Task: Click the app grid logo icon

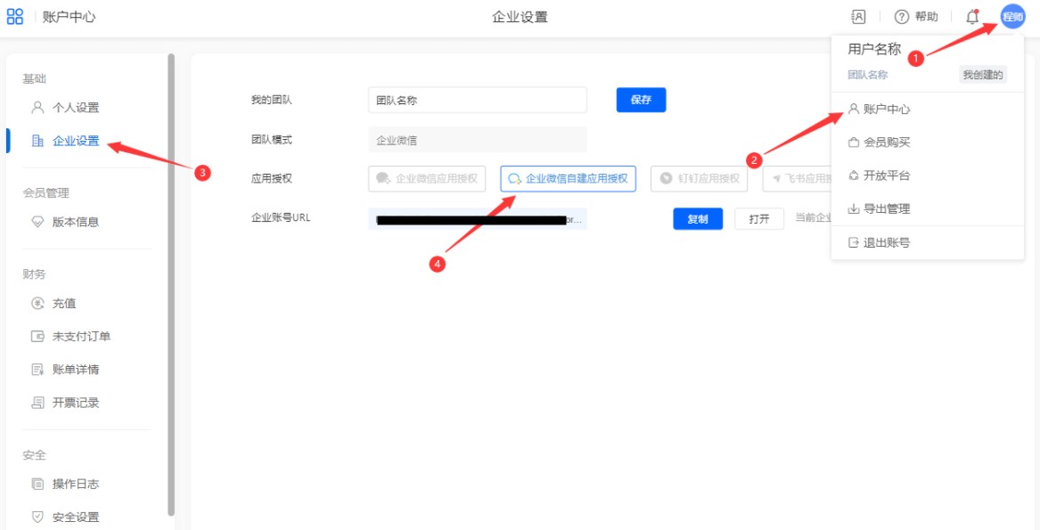Action: click(15, 17)
